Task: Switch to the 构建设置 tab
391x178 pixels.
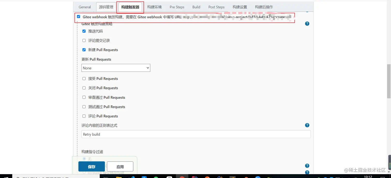Action: coord(240,7)
